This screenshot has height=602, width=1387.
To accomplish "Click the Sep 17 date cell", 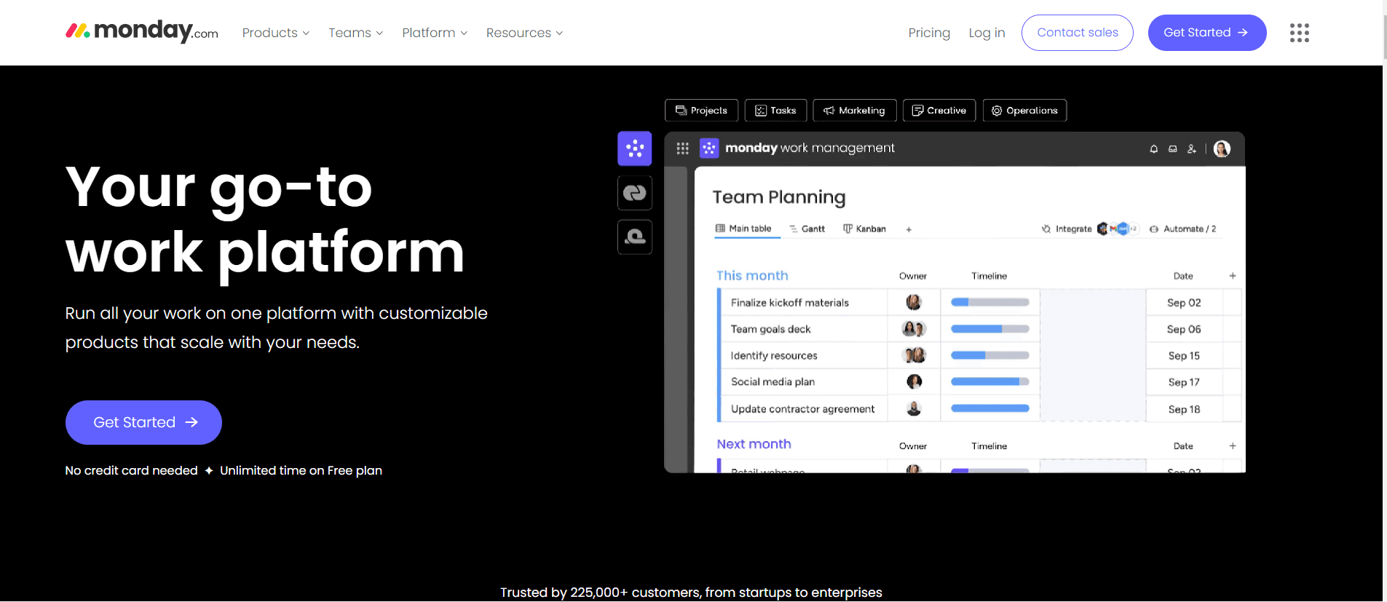I will tap(1184, 382).
